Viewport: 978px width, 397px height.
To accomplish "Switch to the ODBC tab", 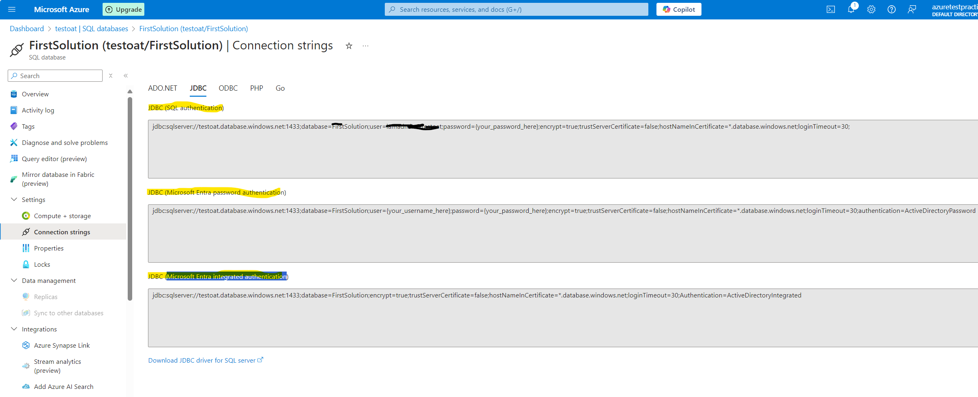I will pyautogui.click(x=228, y=88).
